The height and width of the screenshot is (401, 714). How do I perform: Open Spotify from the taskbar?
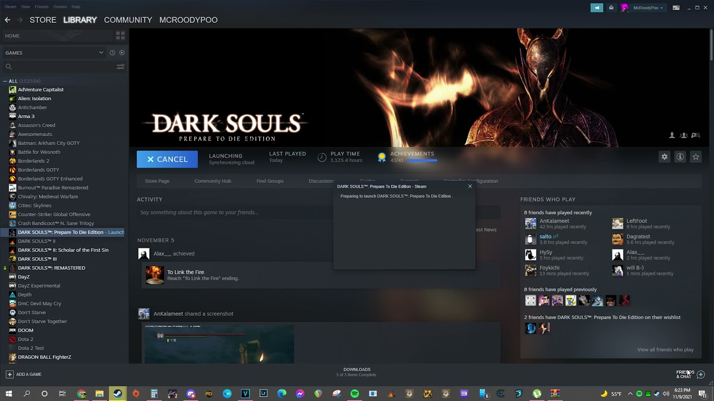pos(355,394)
